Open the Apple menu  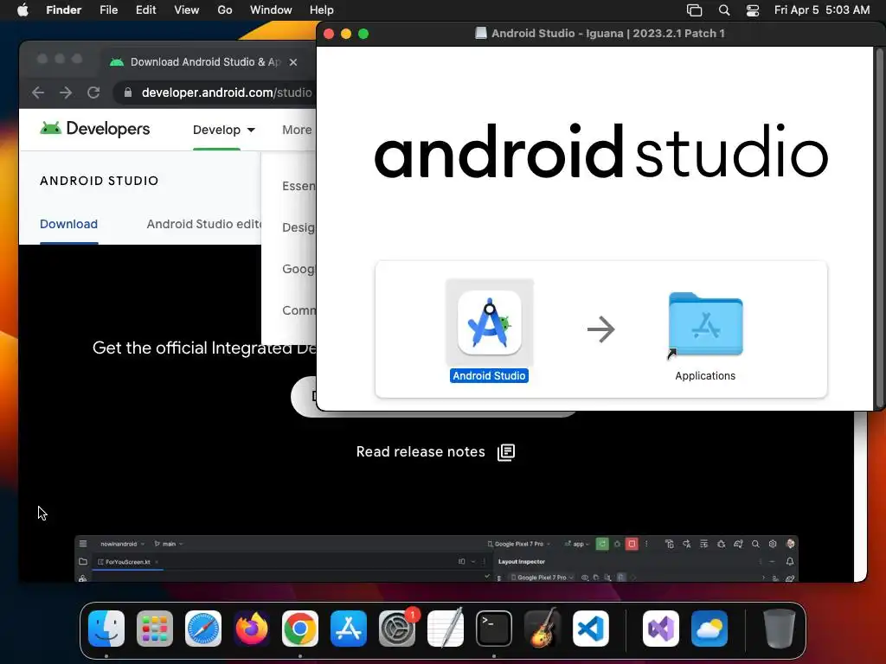pos(22,10)
